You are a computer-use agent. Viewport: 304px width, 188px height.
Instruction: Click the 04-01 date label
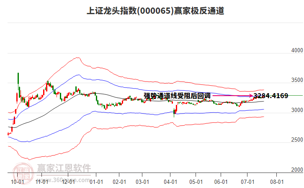coord(170,182)
